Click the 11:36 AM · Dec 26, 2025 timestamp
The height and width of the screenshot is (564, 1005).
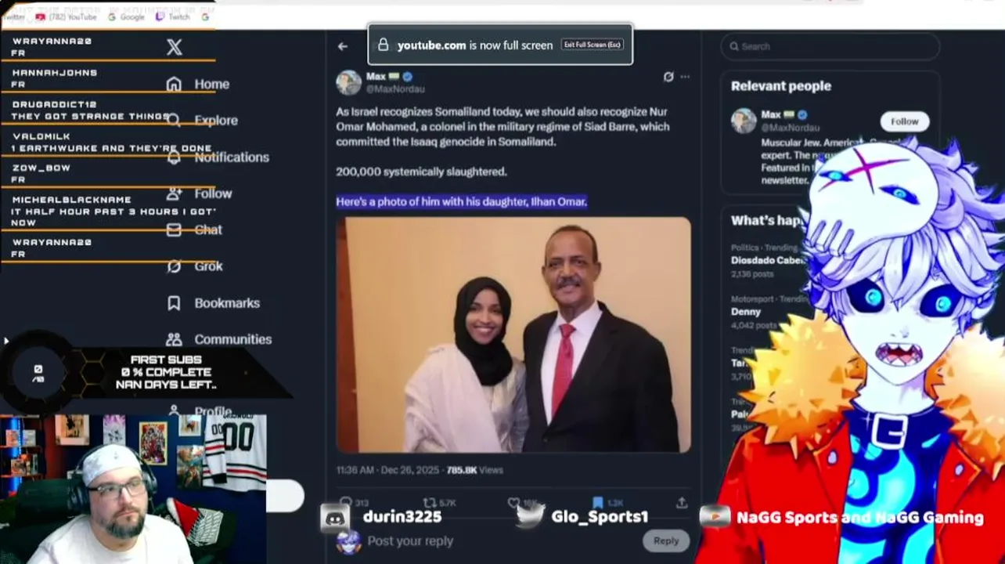(x=388, y=470)
